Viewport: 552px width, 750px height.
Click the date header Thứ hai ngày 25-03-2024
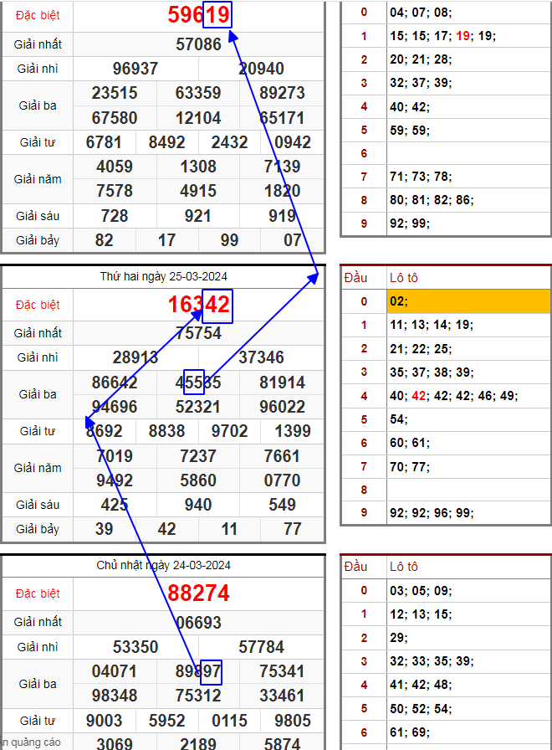164,276
